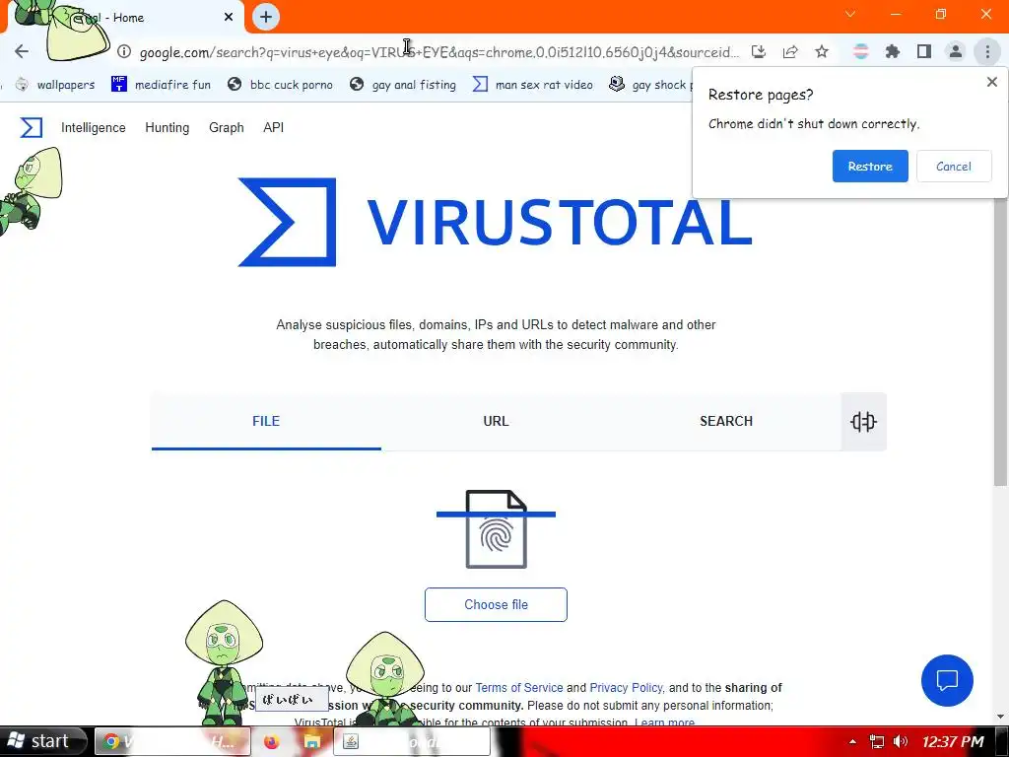Screen dimensions: 1009x757
Task: Click the address bar URL field
Action: pos(438,52)
